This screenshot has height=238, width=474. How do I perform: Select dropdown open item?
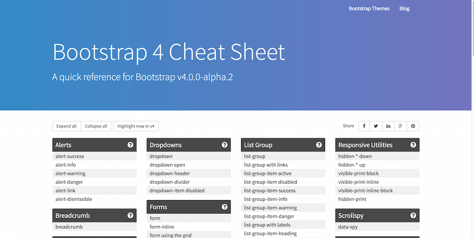click(189, 165)
